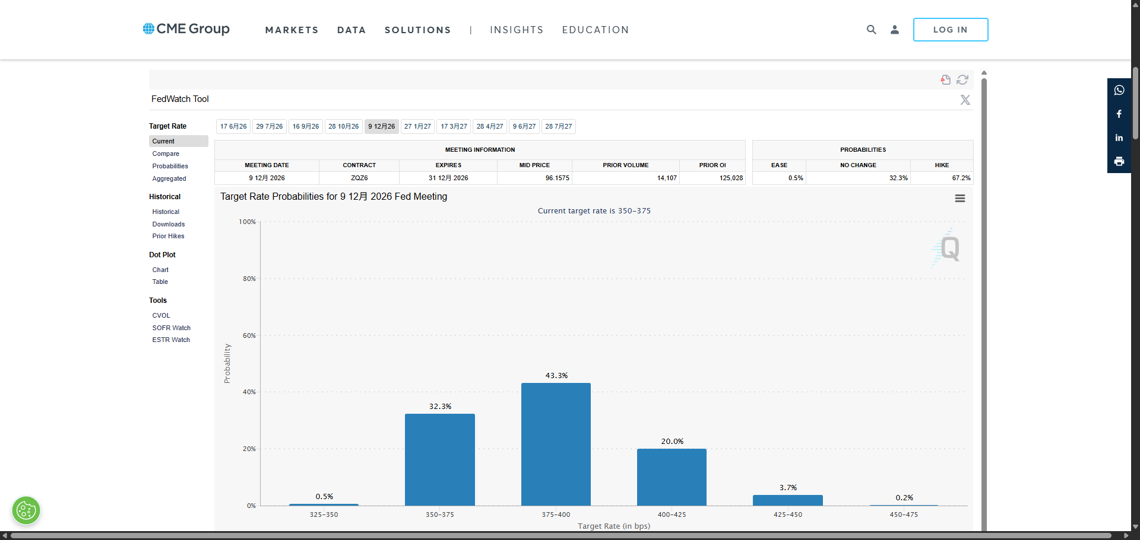Open the SOFR Watch tool link

(x=172, y=328)
